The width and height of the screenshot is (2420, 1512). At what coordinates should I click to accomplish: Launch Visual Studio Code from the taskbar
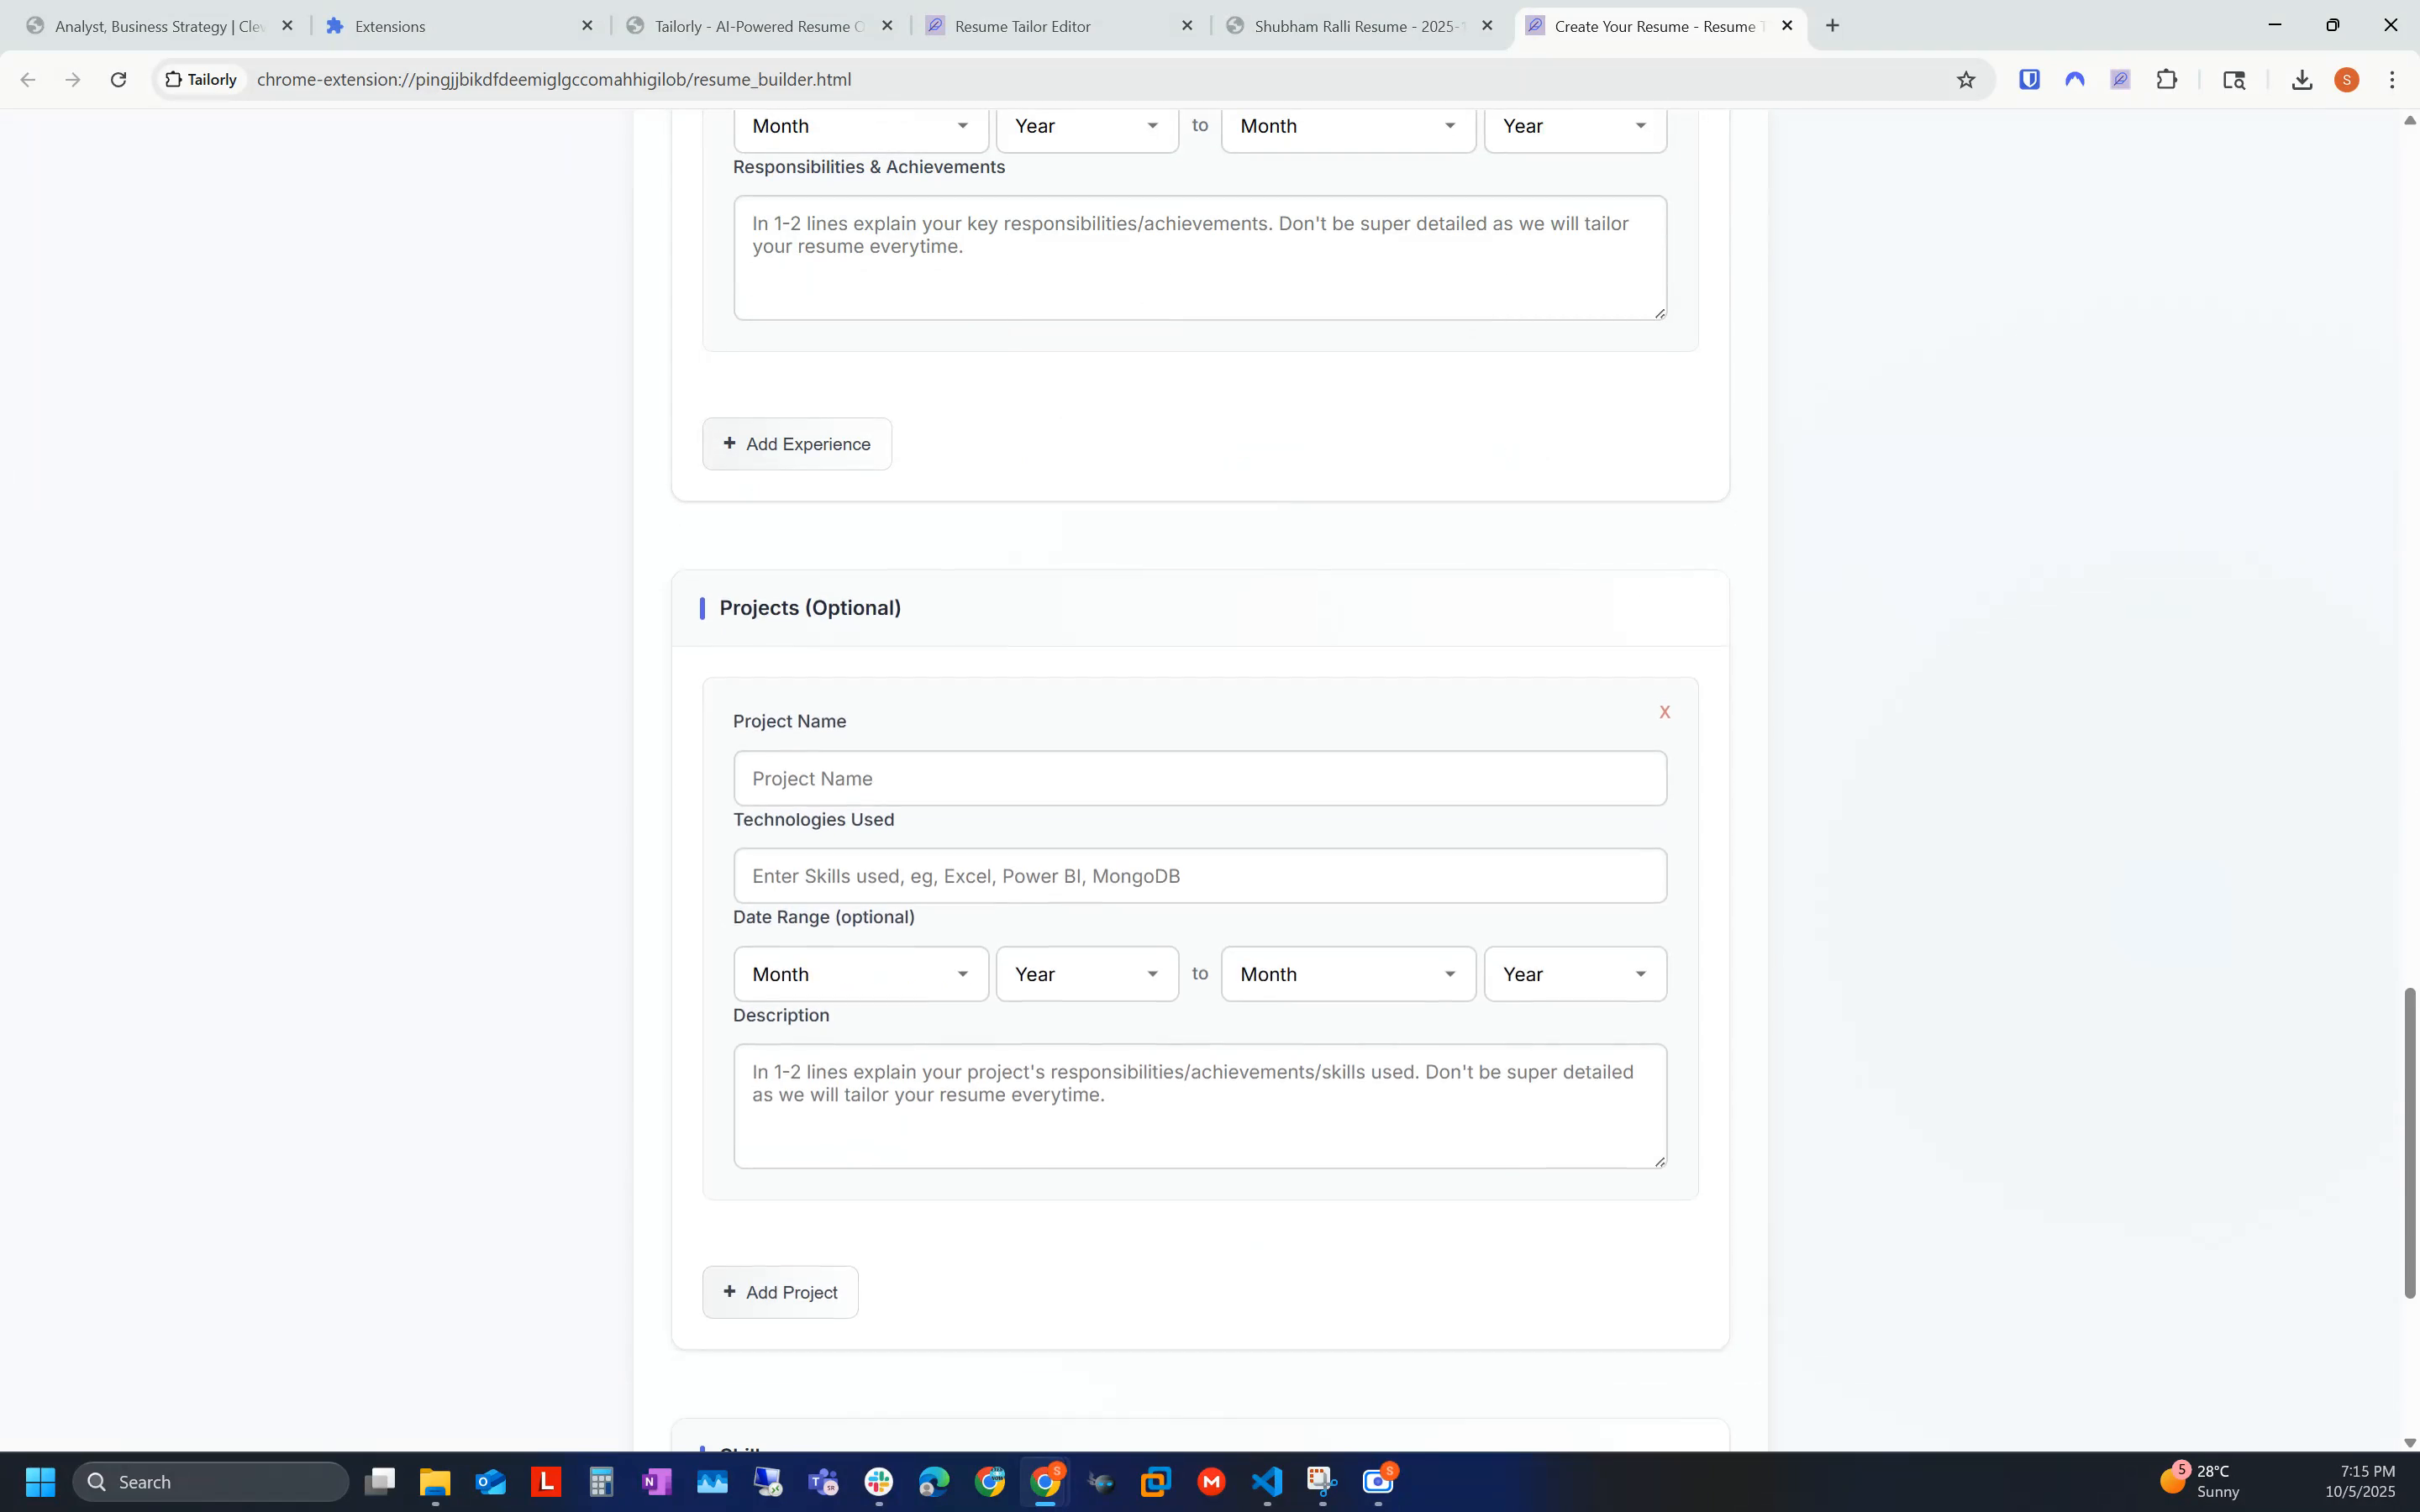1266,1483
